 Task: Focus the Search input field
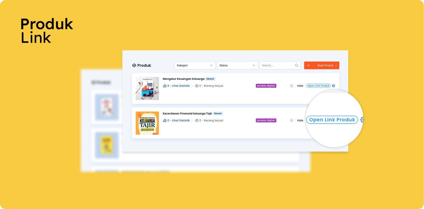click(277, 65)
